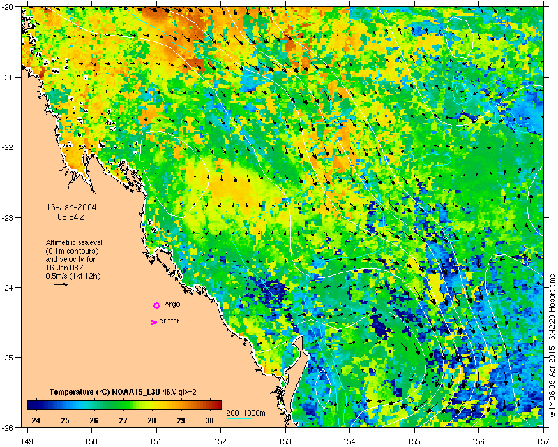Click longitude axis label 157

click(543, 441)
